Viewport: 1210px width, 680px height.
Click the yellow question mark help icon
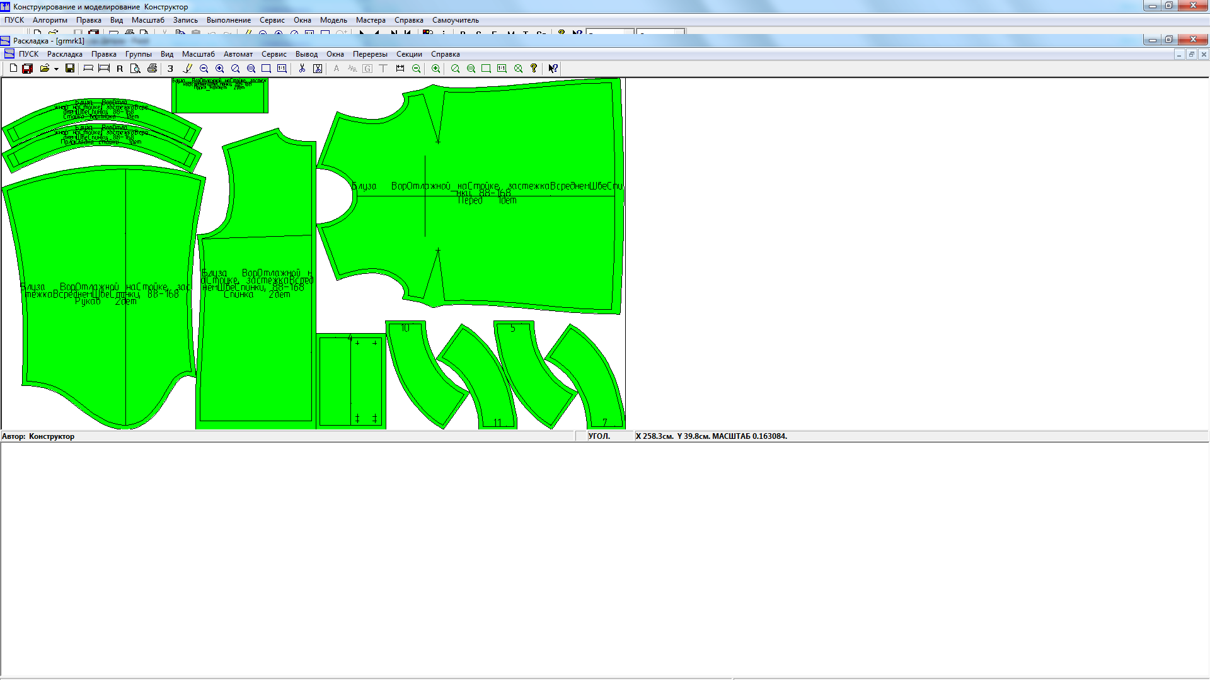click(x=534, y=69)
